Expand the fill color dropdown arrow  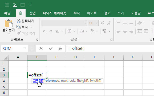[87, 31]
